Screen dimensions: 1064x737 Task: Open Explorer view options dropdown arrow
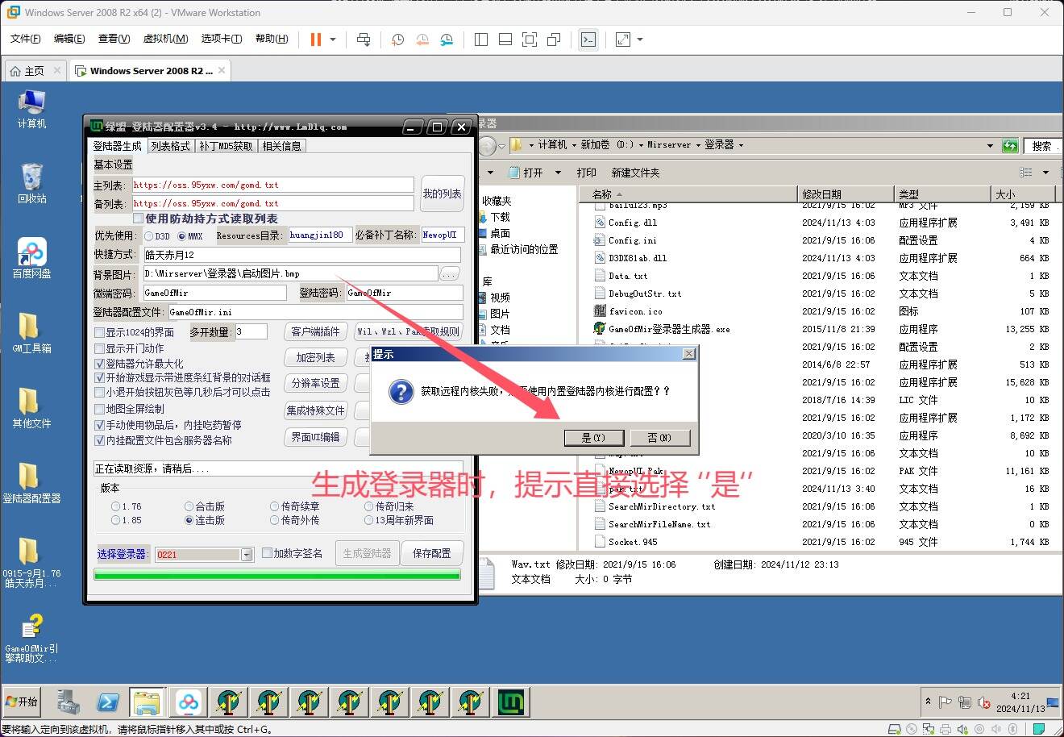[1045, 173]
